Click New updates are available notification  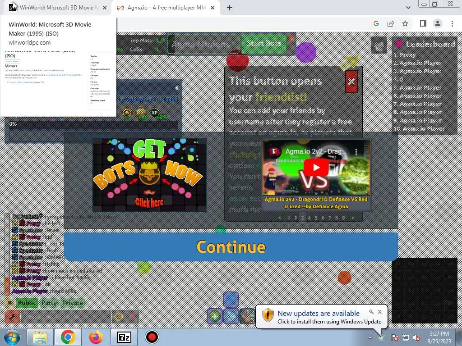pyautogui.click(x=319, y=314)
